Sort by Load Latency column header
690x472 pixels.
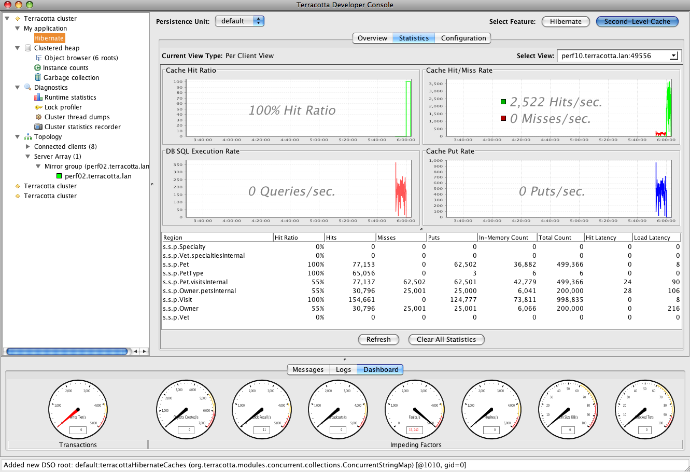(657, 238)
